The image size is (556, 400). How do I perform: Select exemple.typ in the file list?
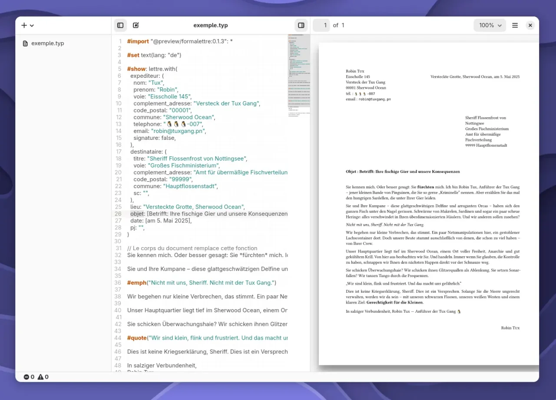(47, 43)
